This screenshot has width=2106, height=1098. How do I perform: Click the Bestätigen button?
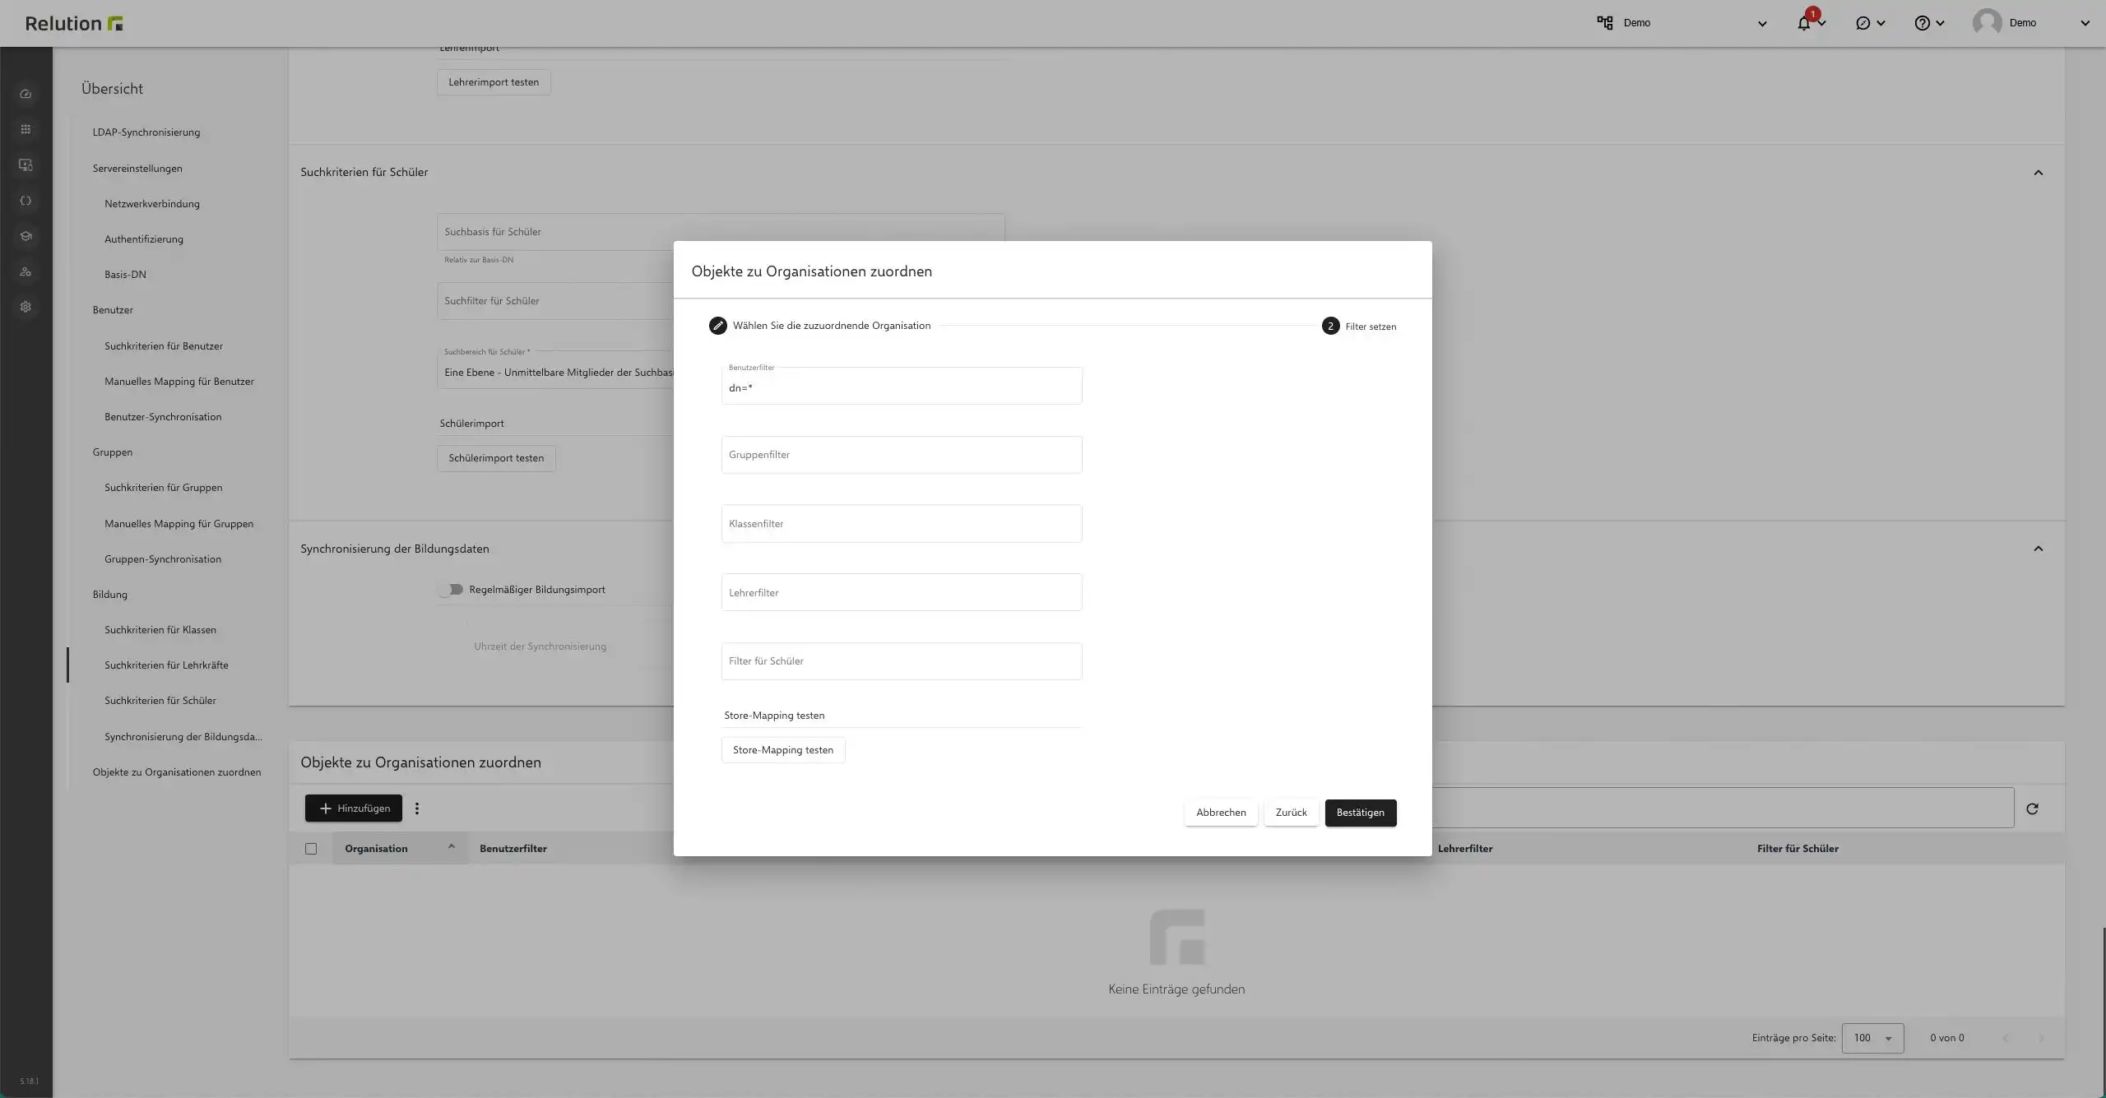point(1361,813)
